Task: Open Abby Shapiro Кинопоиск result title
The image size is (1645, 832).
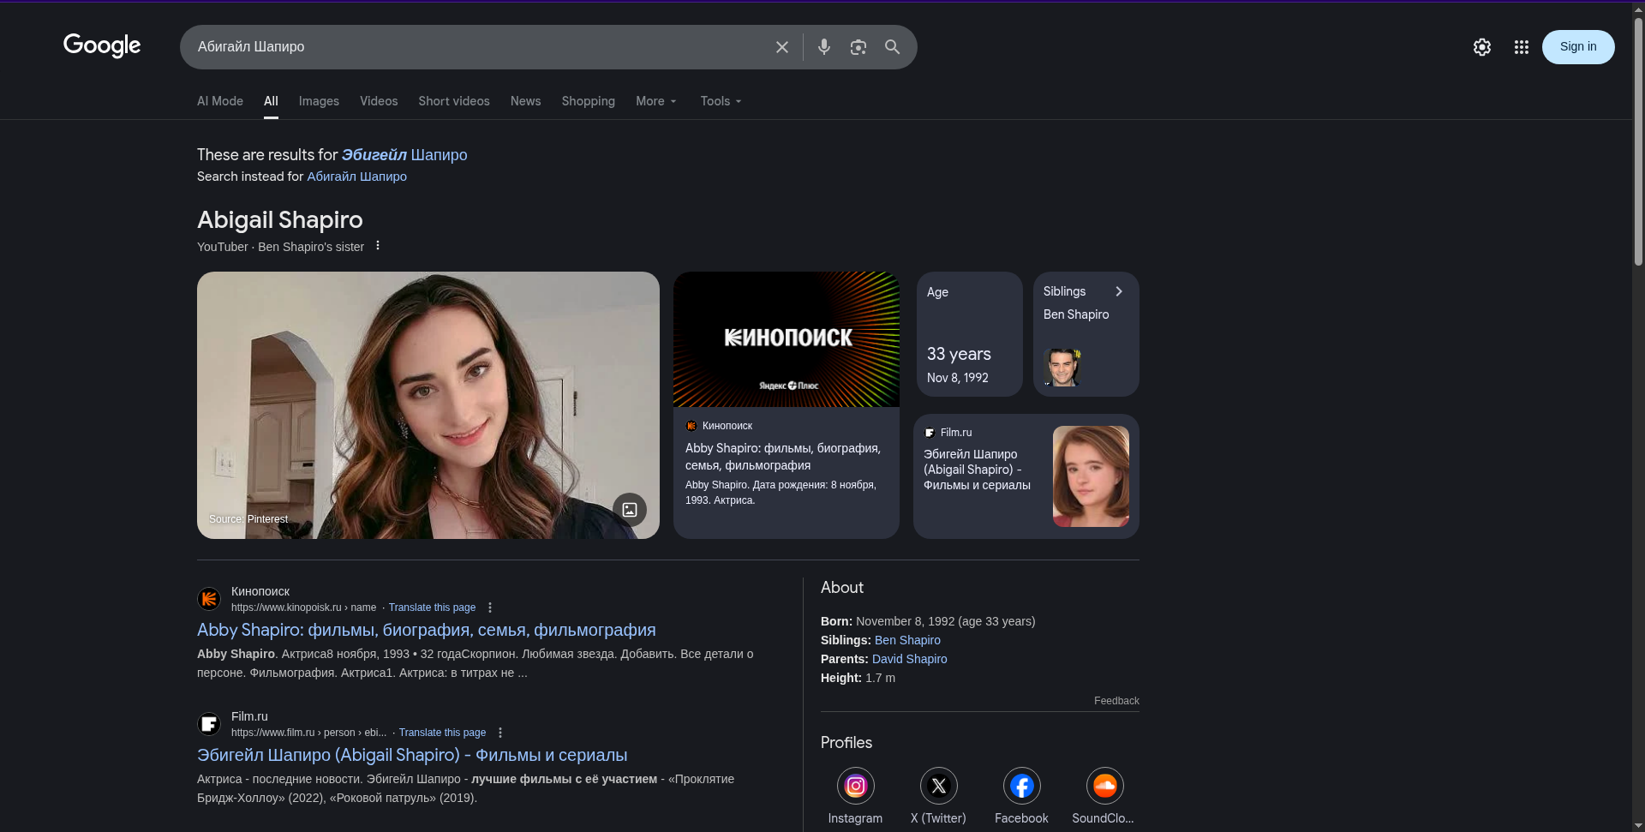Action: point(427,630)
